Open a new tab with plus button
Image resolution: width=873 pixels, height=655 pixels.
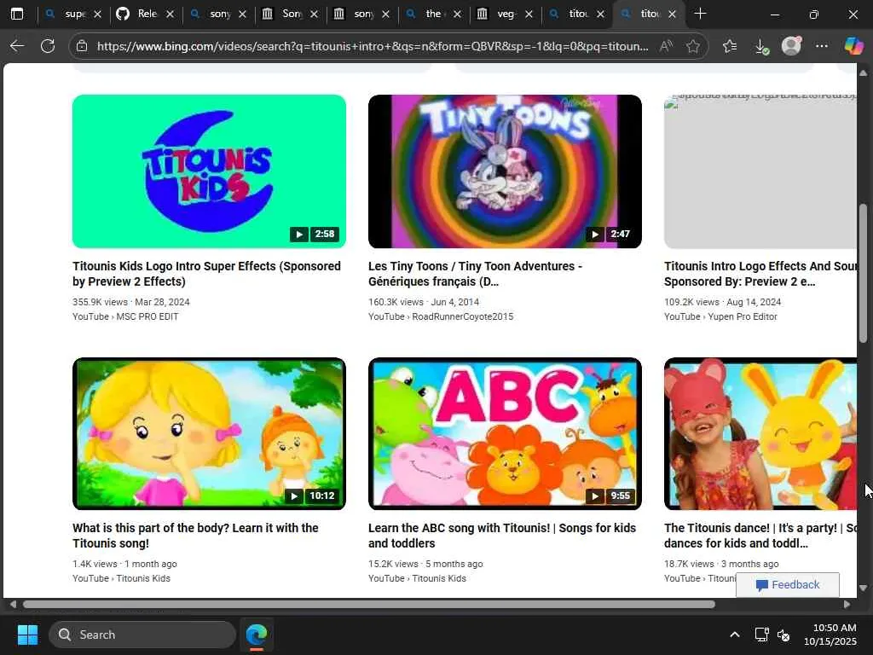(701, 14)
